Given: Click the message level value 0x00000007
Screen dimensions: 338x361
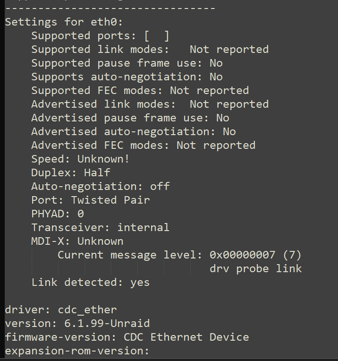Looking at the screenshot, I should (243, 255).
